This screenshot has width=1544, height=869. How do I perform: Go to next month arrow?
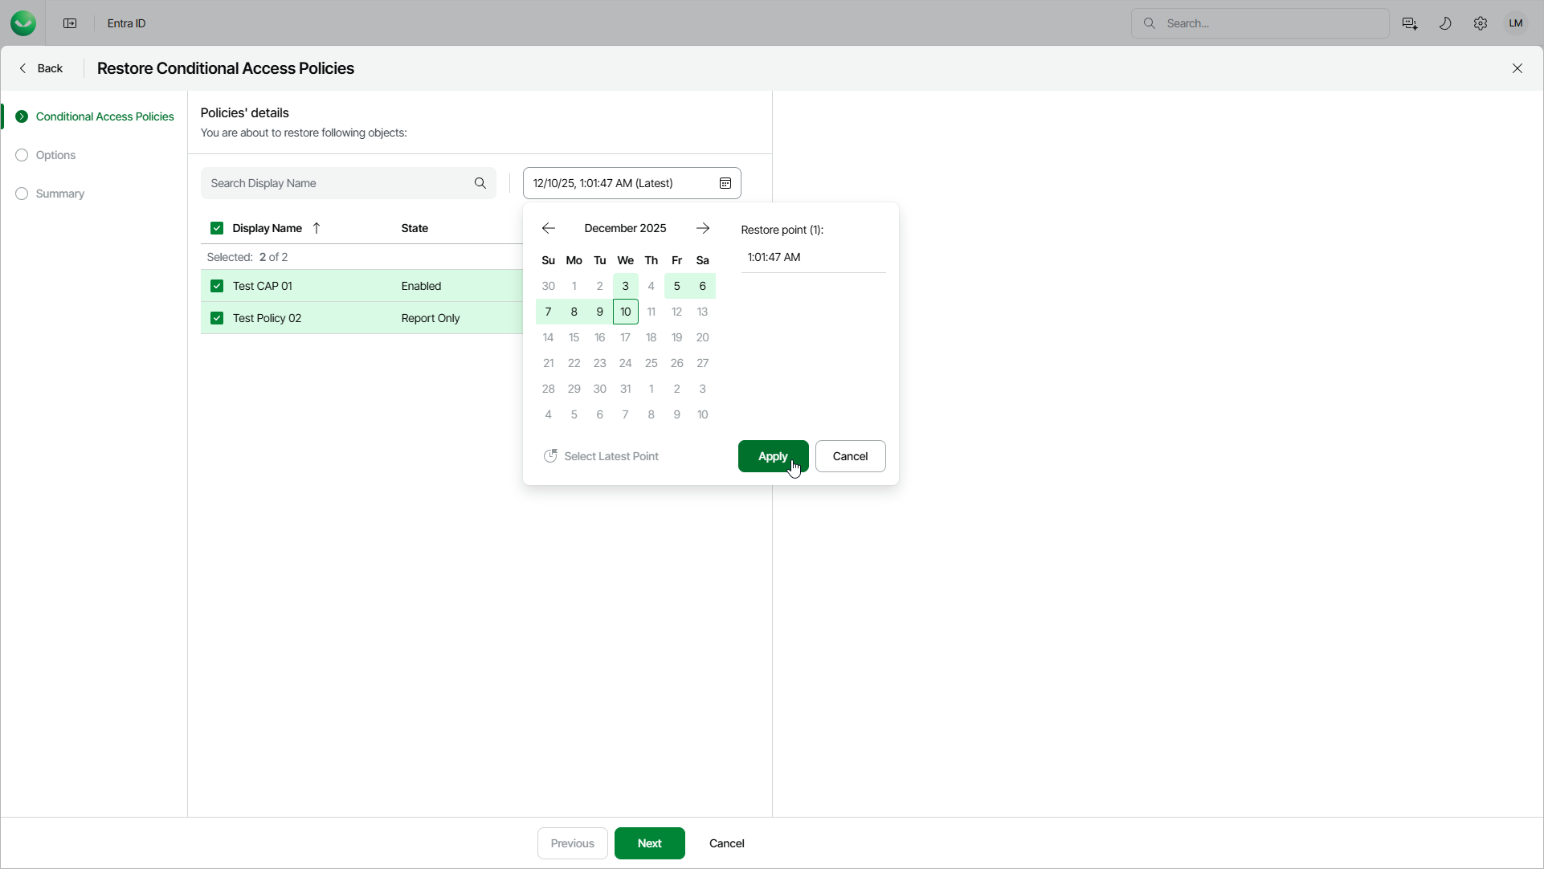(703, 228)
